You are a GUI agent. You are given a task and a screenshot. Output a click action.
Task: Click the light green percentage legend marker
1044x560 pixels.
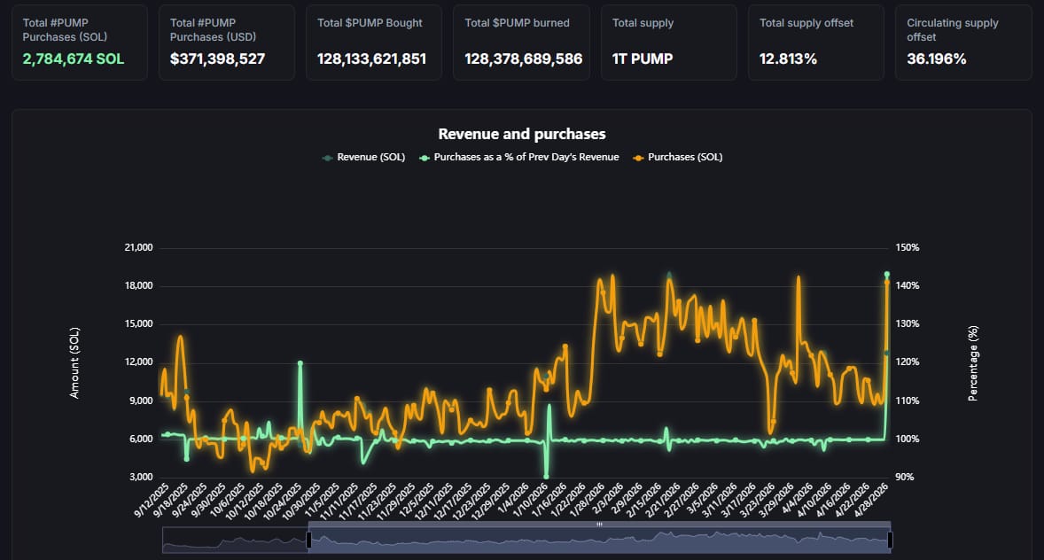coord(425,158)
